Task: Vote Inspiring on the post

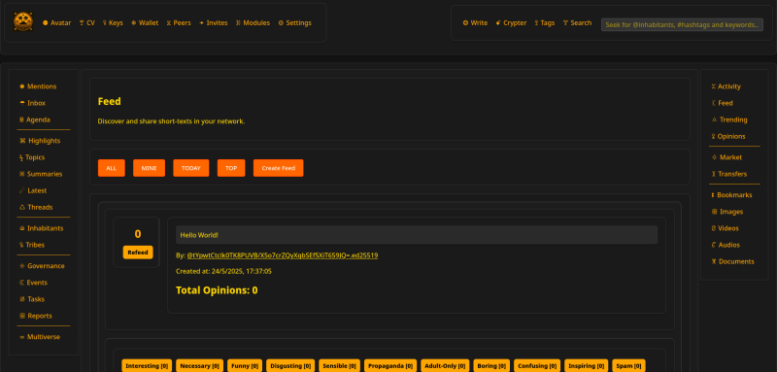Action: click(x=587, y=366)
